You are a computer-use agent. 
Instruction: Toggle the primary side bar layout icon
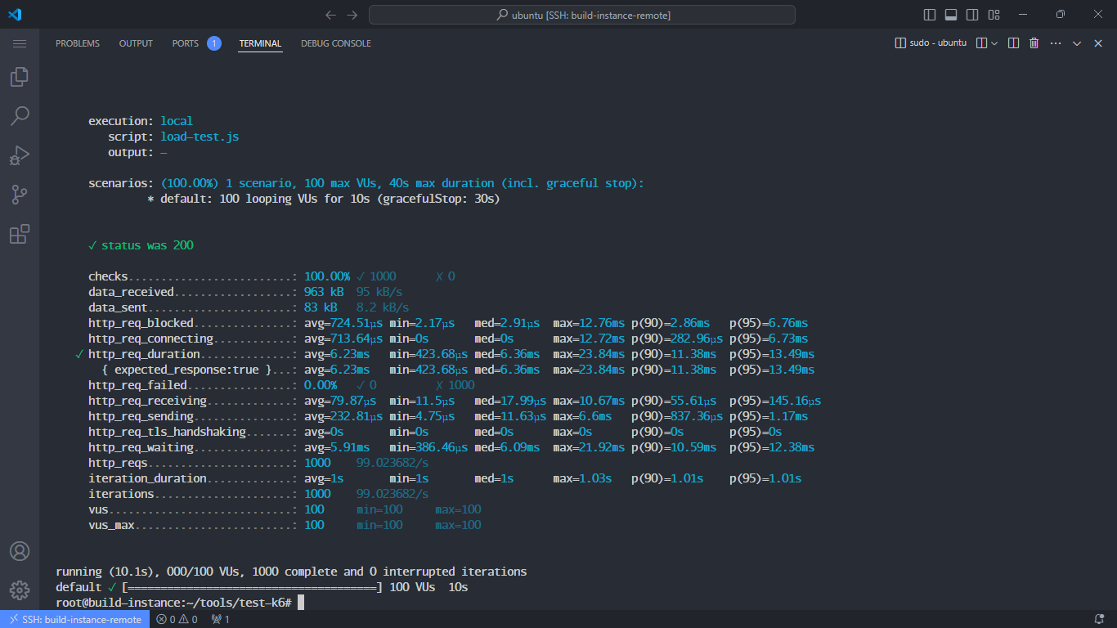(930, 15)
